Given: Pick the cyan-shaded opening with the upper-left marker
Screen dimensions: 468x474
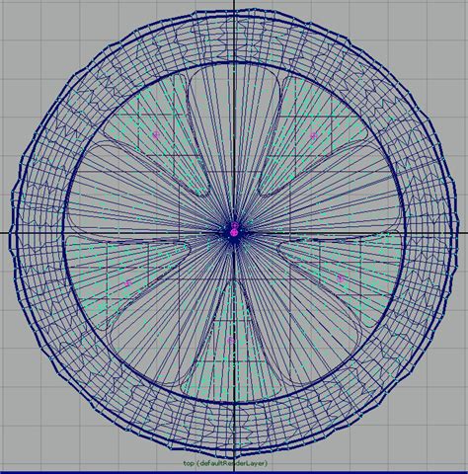Looking at the screenshot, I should coord(155,135).
